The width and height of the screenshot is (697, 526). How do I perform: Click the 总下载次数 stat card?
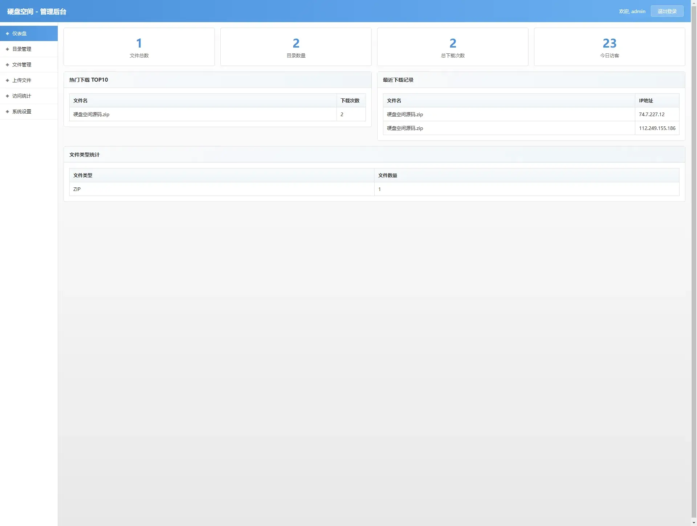tap(452, 47)
